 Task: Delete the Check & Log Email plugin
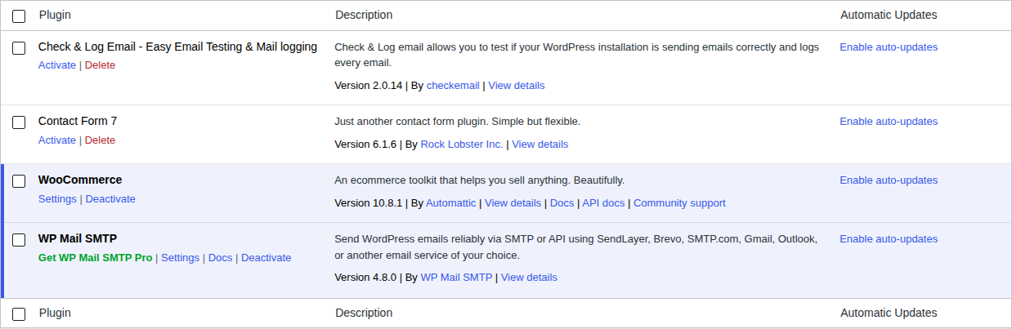click(100, 65)
